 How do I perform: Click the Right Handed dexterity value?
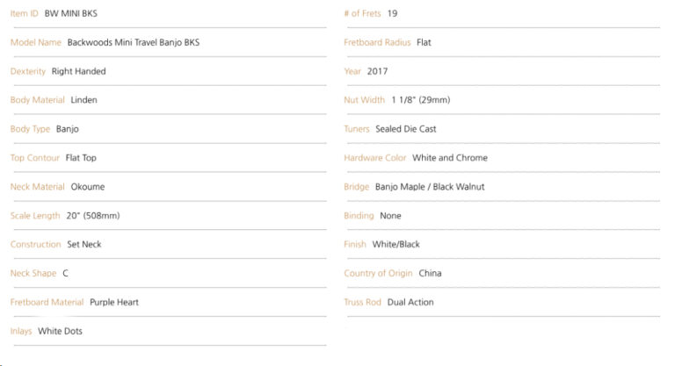tap(78, 71)
